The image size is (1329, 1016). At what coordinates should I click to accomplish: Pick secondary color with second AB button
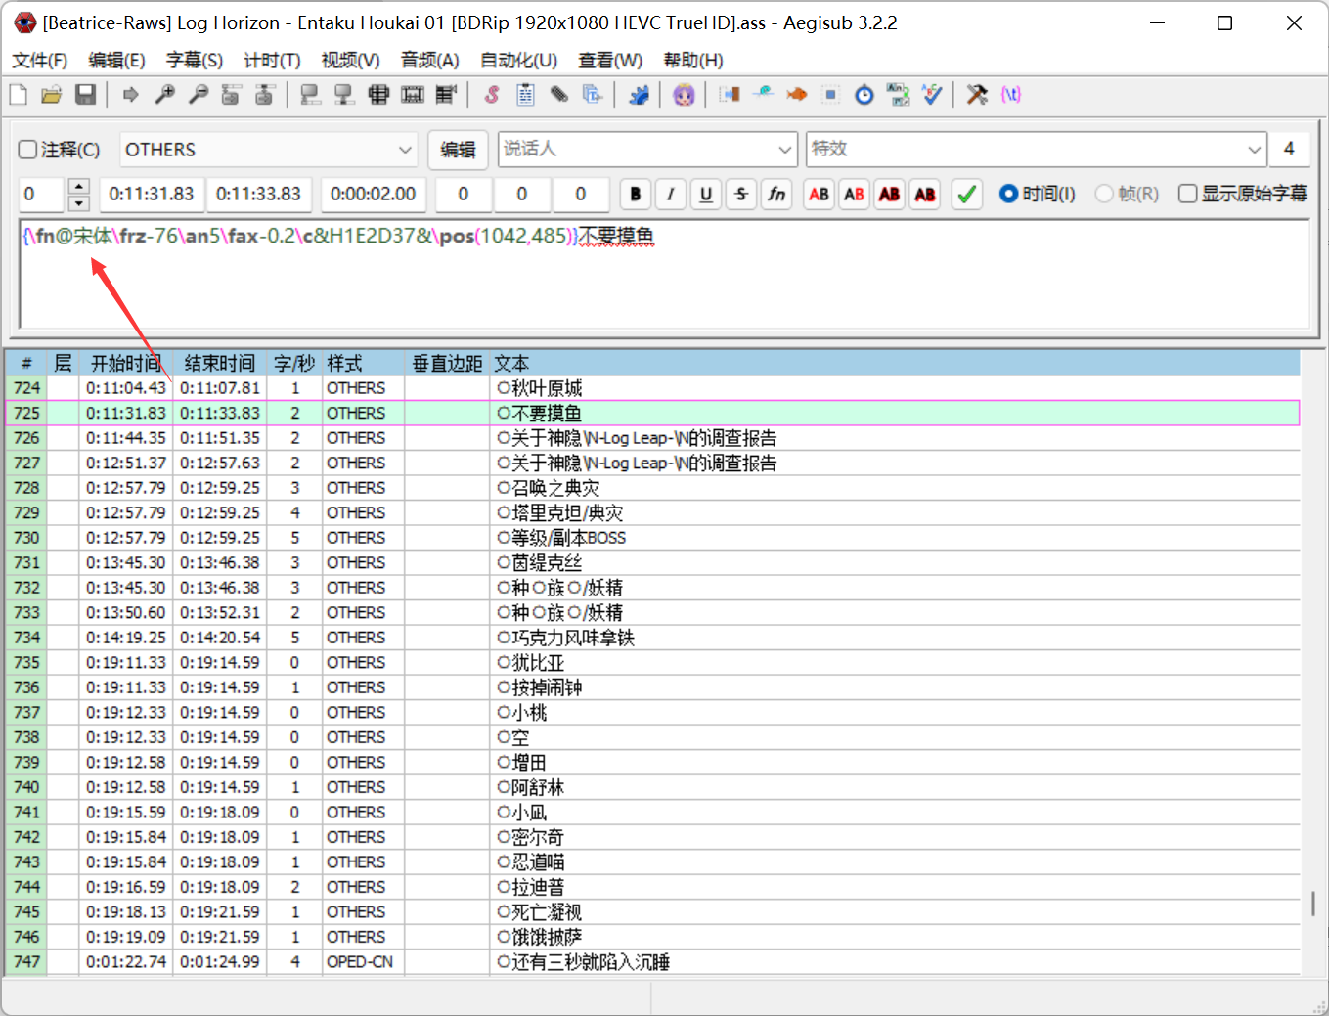(x=855, y=194)
